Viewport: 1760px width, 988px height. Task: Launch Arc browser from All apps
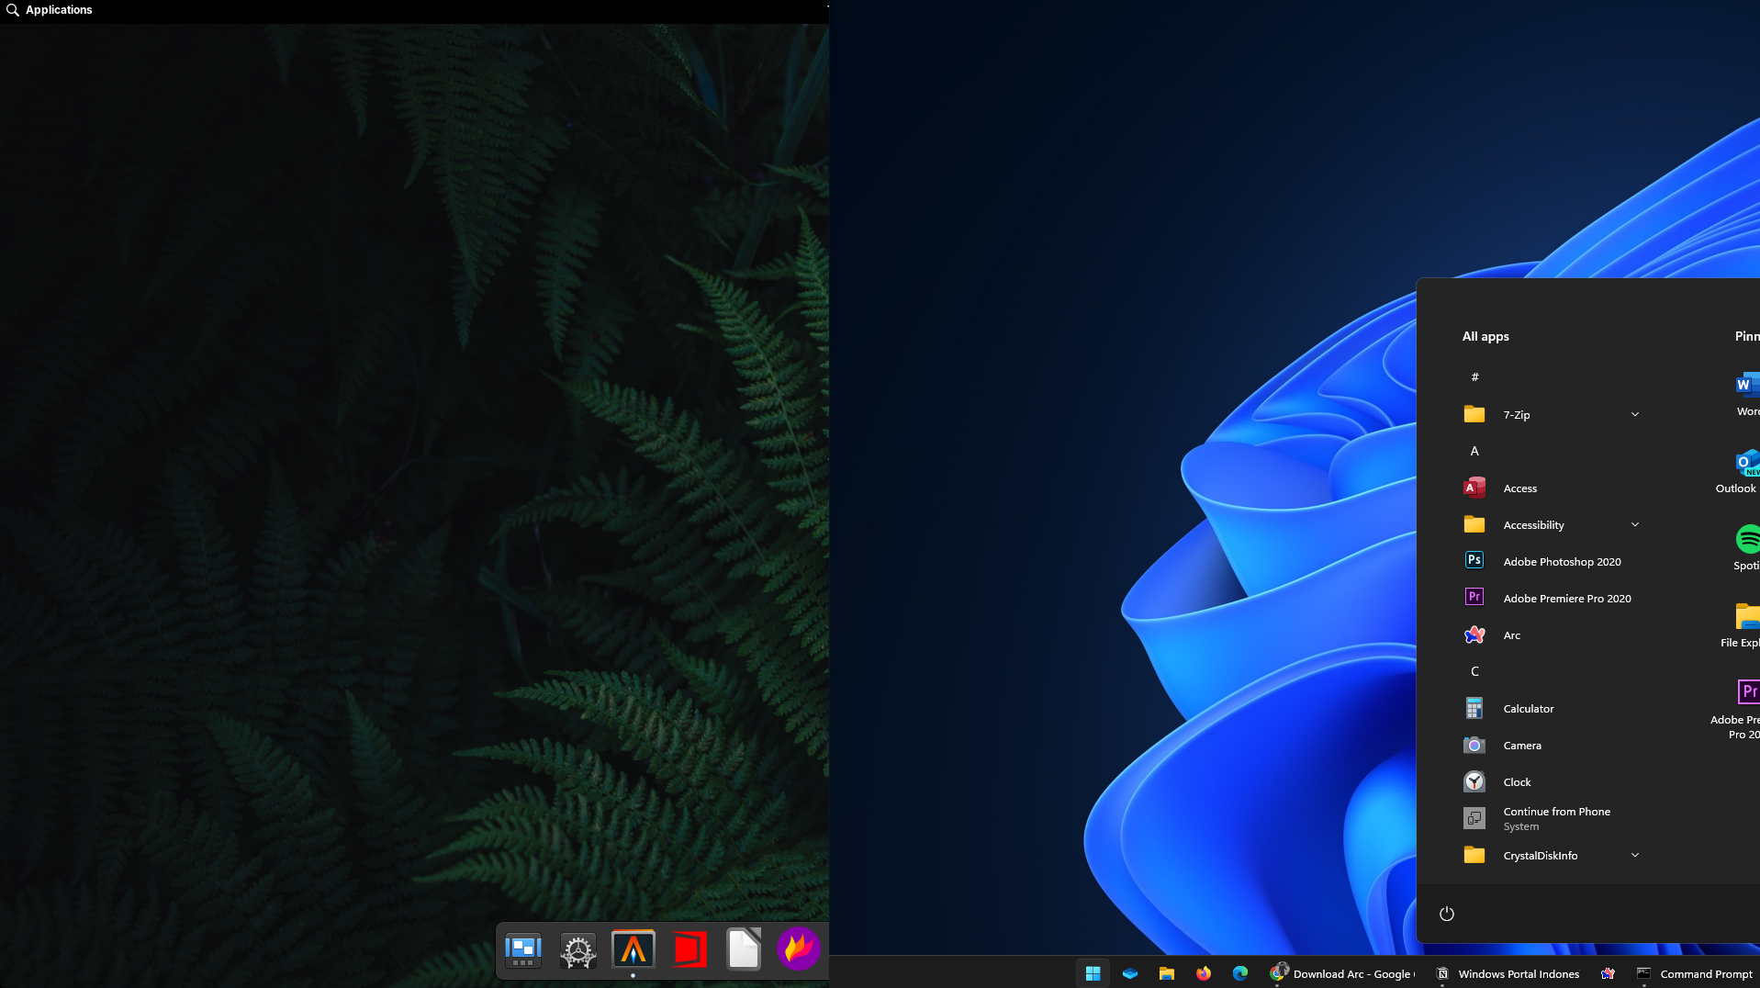tap(1511, 635)
